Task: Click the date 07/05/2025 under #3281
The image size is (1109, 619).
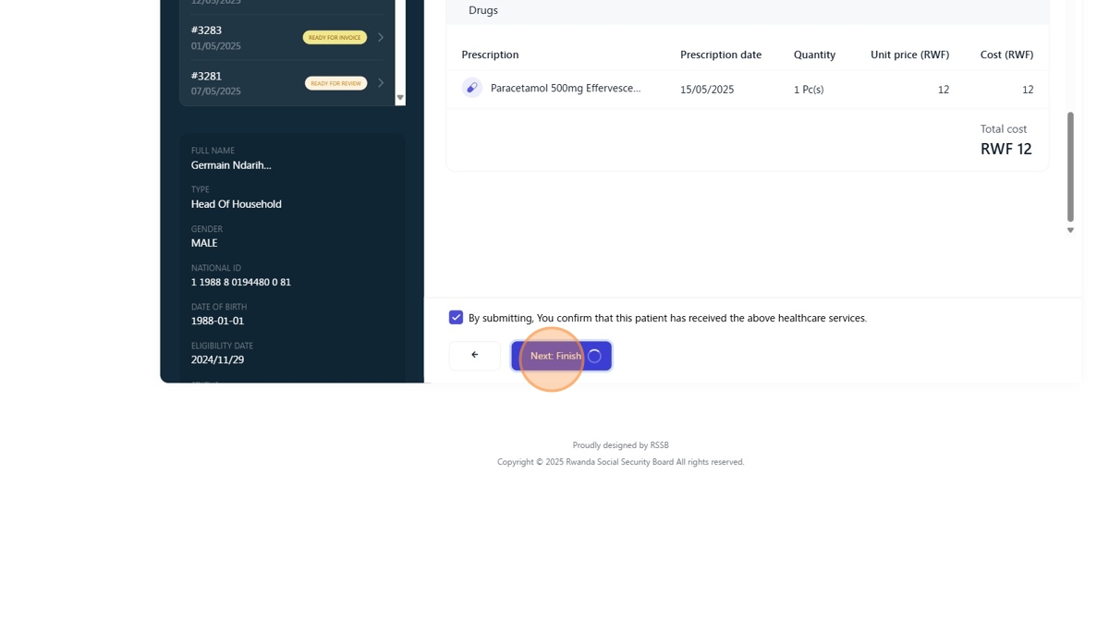Action: 216,91
